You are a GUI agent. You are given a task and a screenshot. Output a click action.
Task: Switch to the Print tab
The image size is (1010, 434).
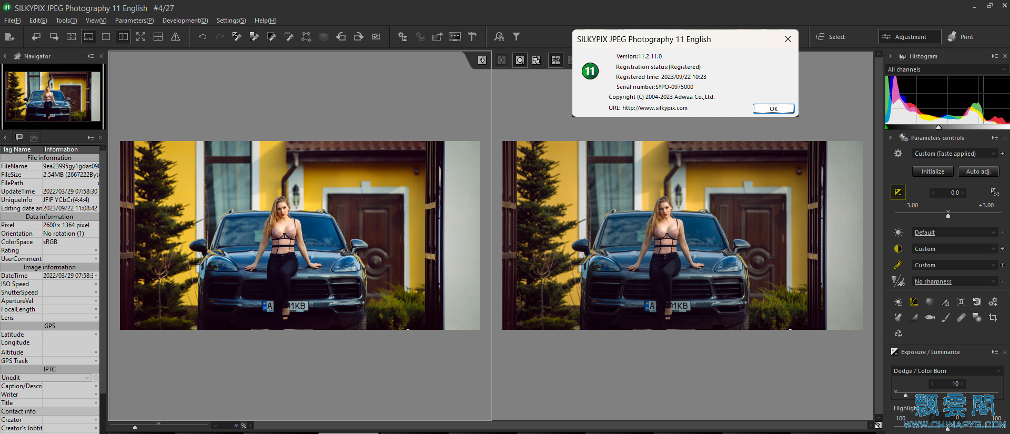(x=961, y=37)
